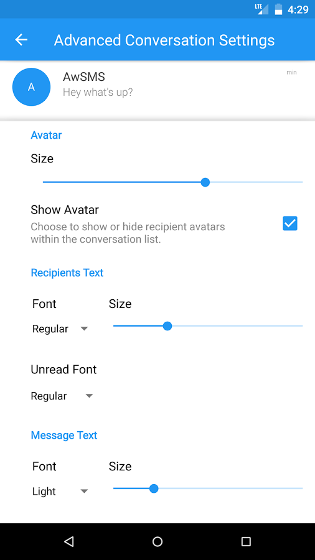Tap the Android back navigation button

69,541
